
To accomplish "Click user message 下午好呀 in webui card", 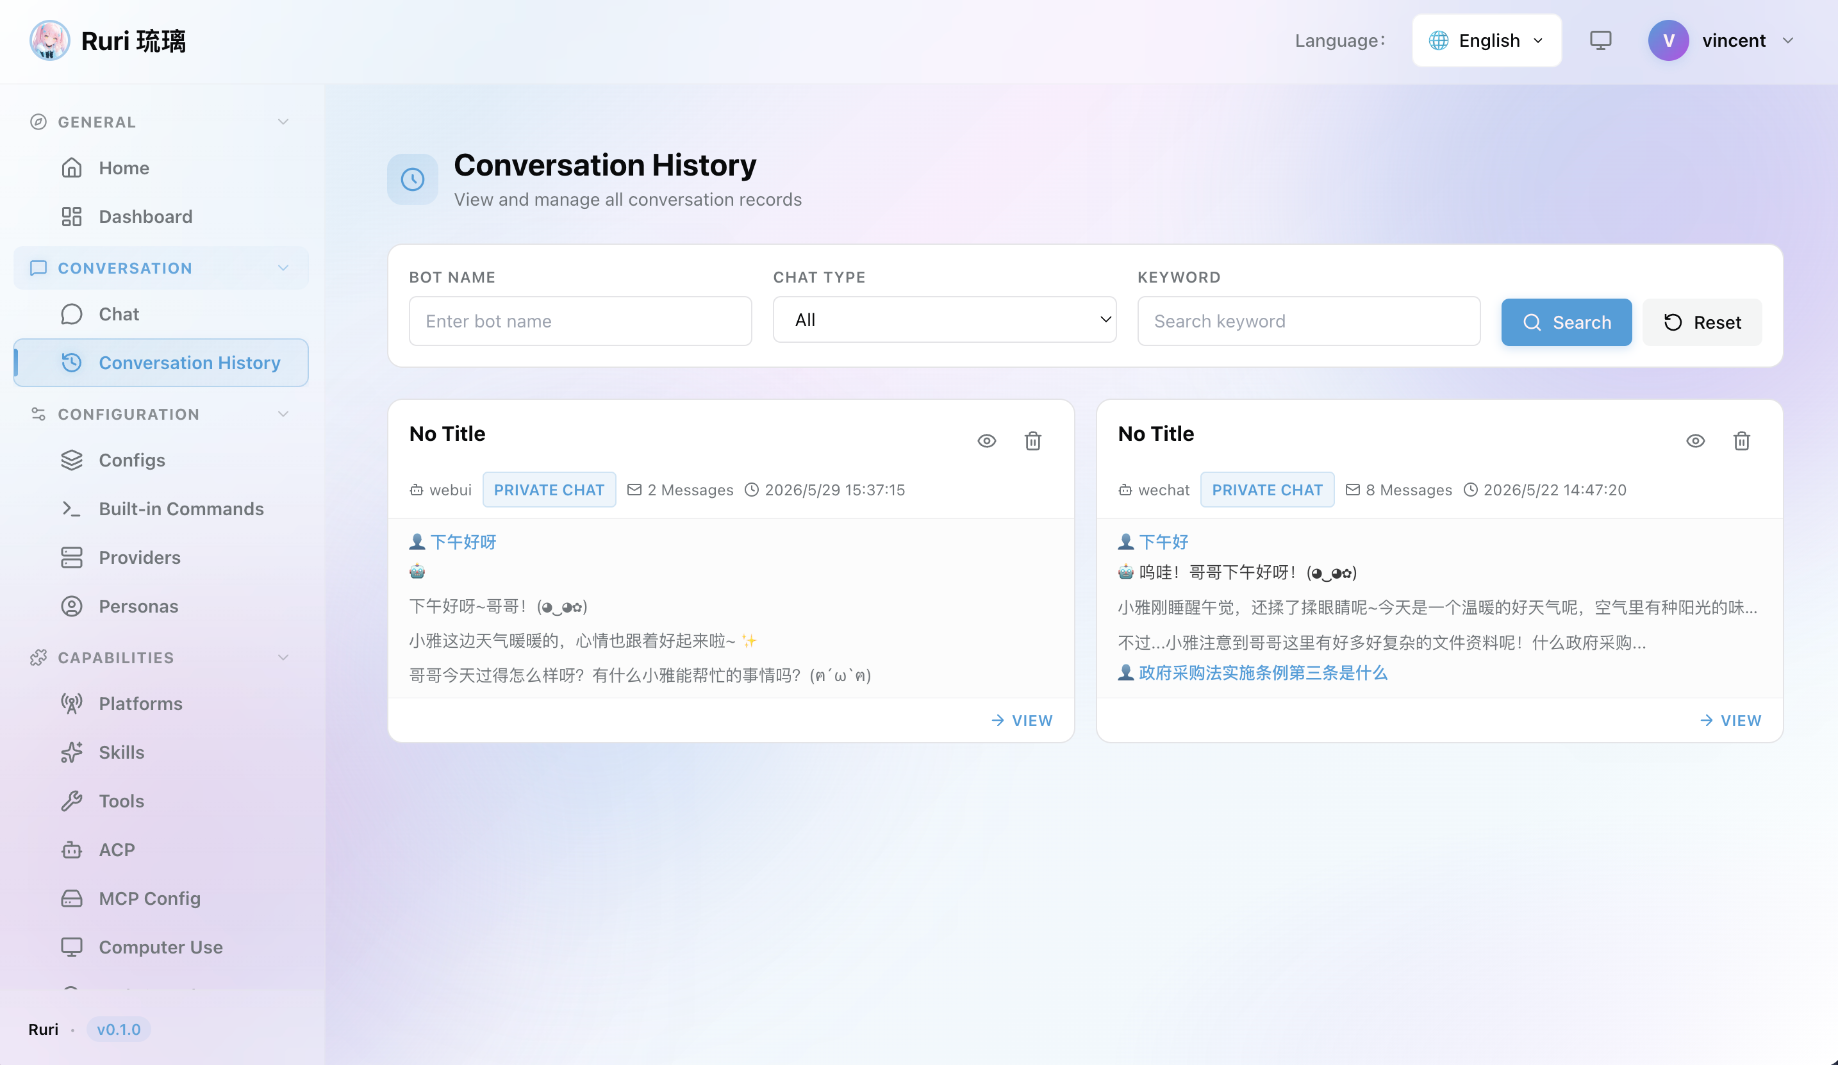I will [x=463, y=541].
